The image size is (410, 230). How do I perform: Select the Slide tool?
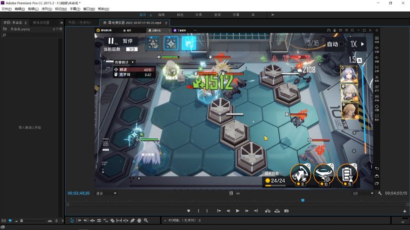(x=126, y=220)
